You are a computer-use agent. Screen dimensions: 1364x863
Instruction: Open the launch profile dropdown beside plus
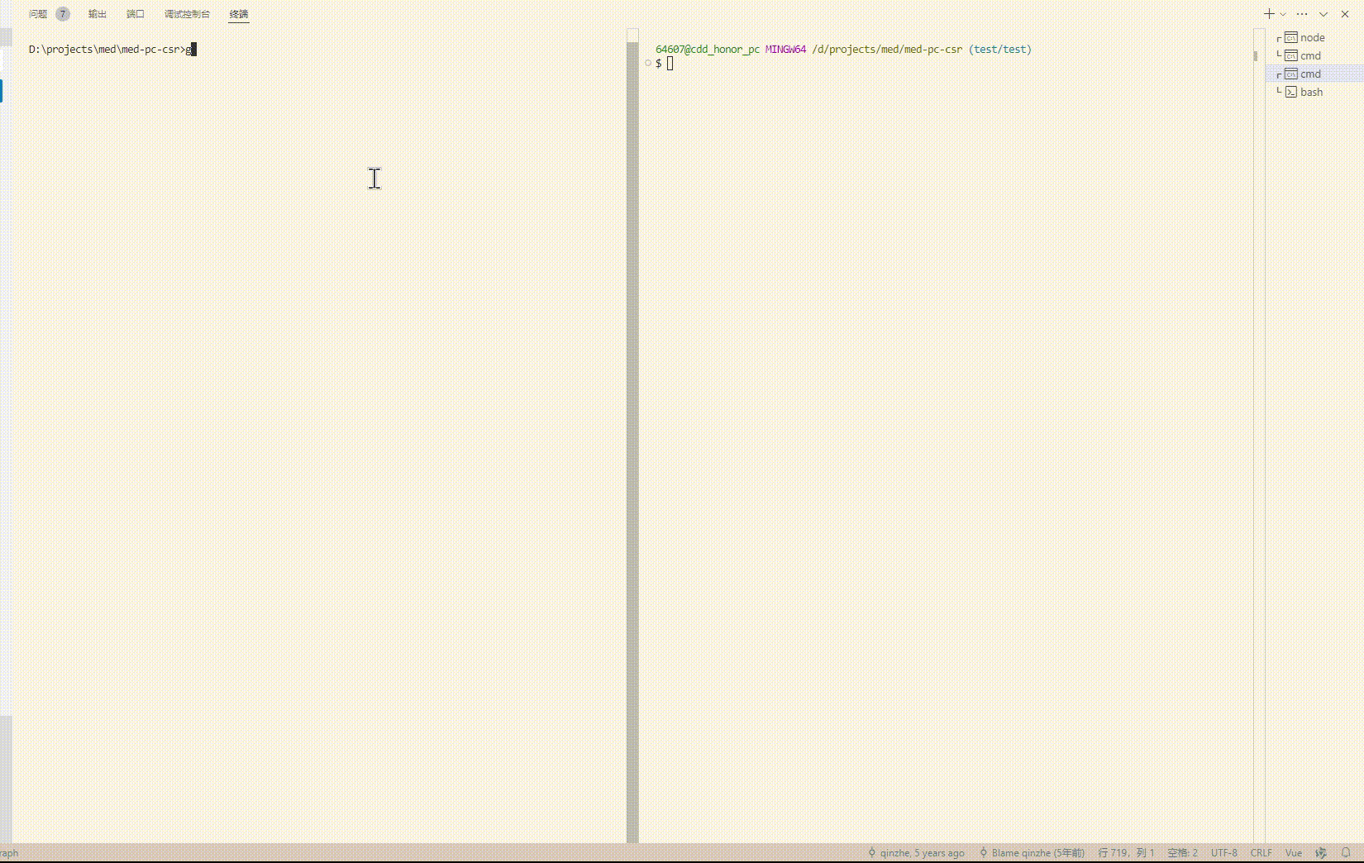tap(1283, 14)
